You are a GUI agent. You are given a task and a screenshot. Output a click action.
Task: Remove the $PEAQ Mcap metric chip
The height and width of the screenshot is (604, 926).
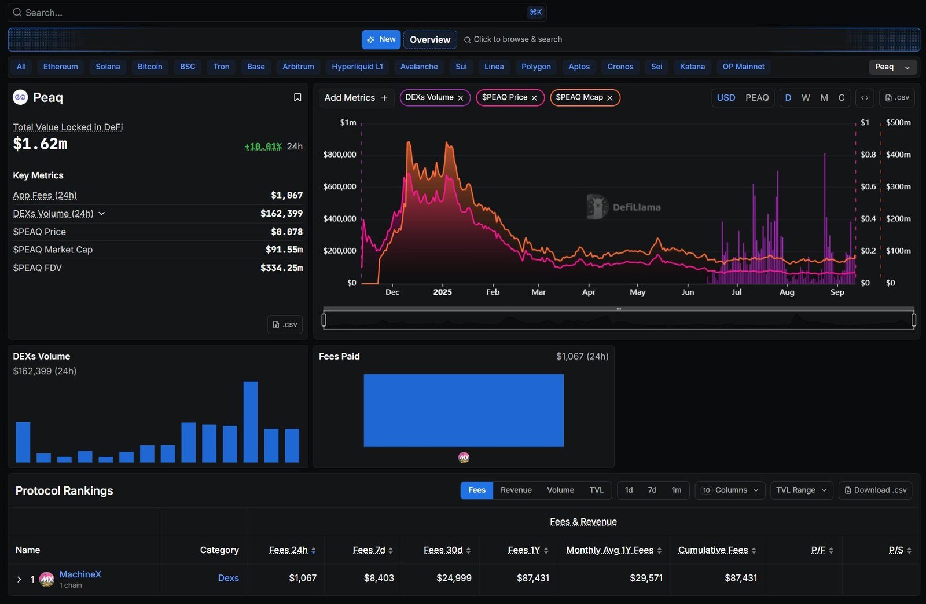pos(610,97)
